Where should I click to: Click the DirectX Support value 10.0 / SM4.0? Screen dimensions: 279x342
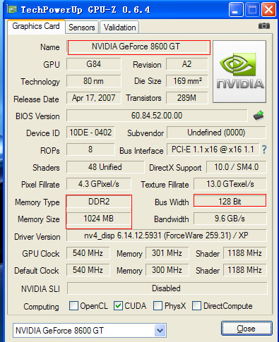237,167
